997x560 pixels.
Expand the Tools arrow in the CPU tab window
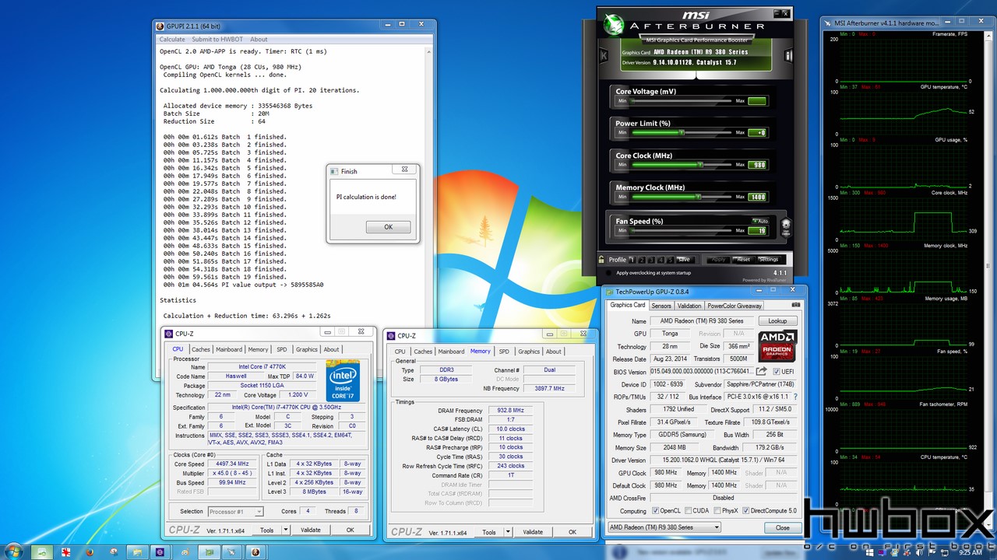pos(285,530)
